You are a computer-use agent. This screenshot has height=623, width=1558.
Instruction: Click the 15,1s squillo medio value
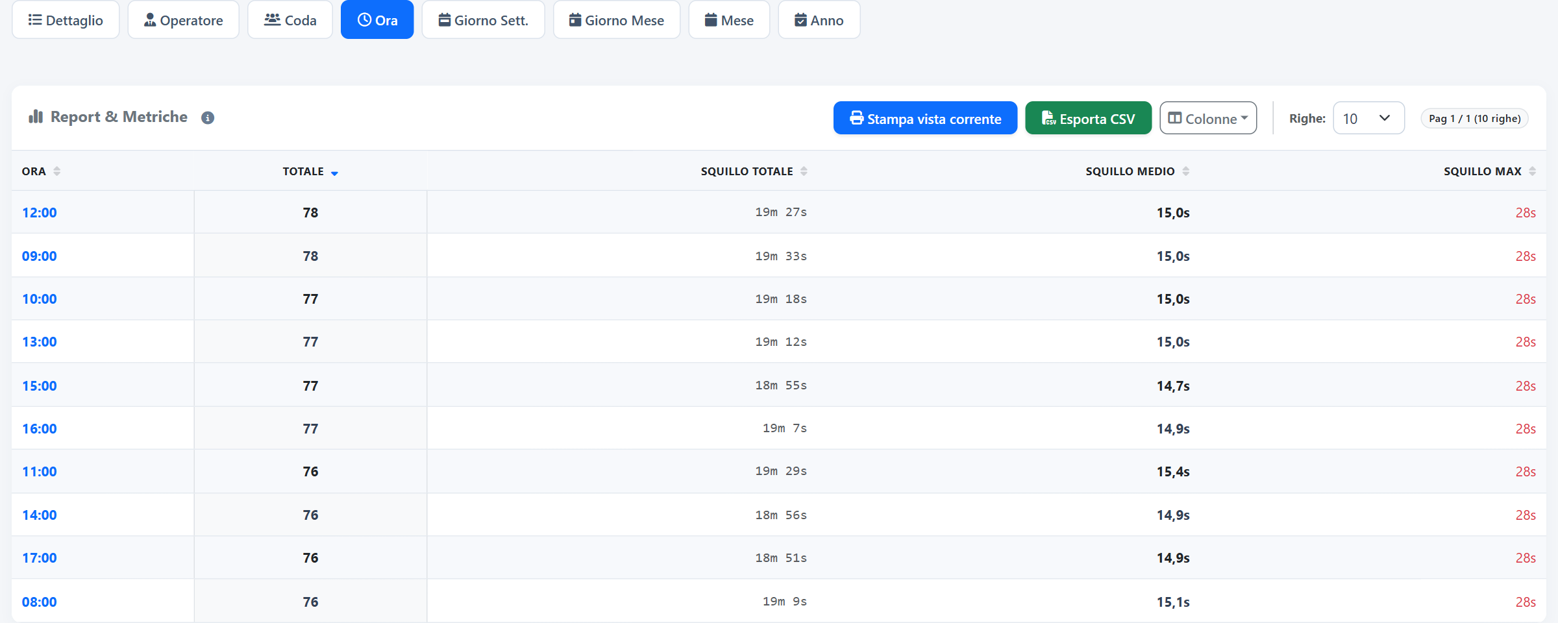click(1173, 602)
